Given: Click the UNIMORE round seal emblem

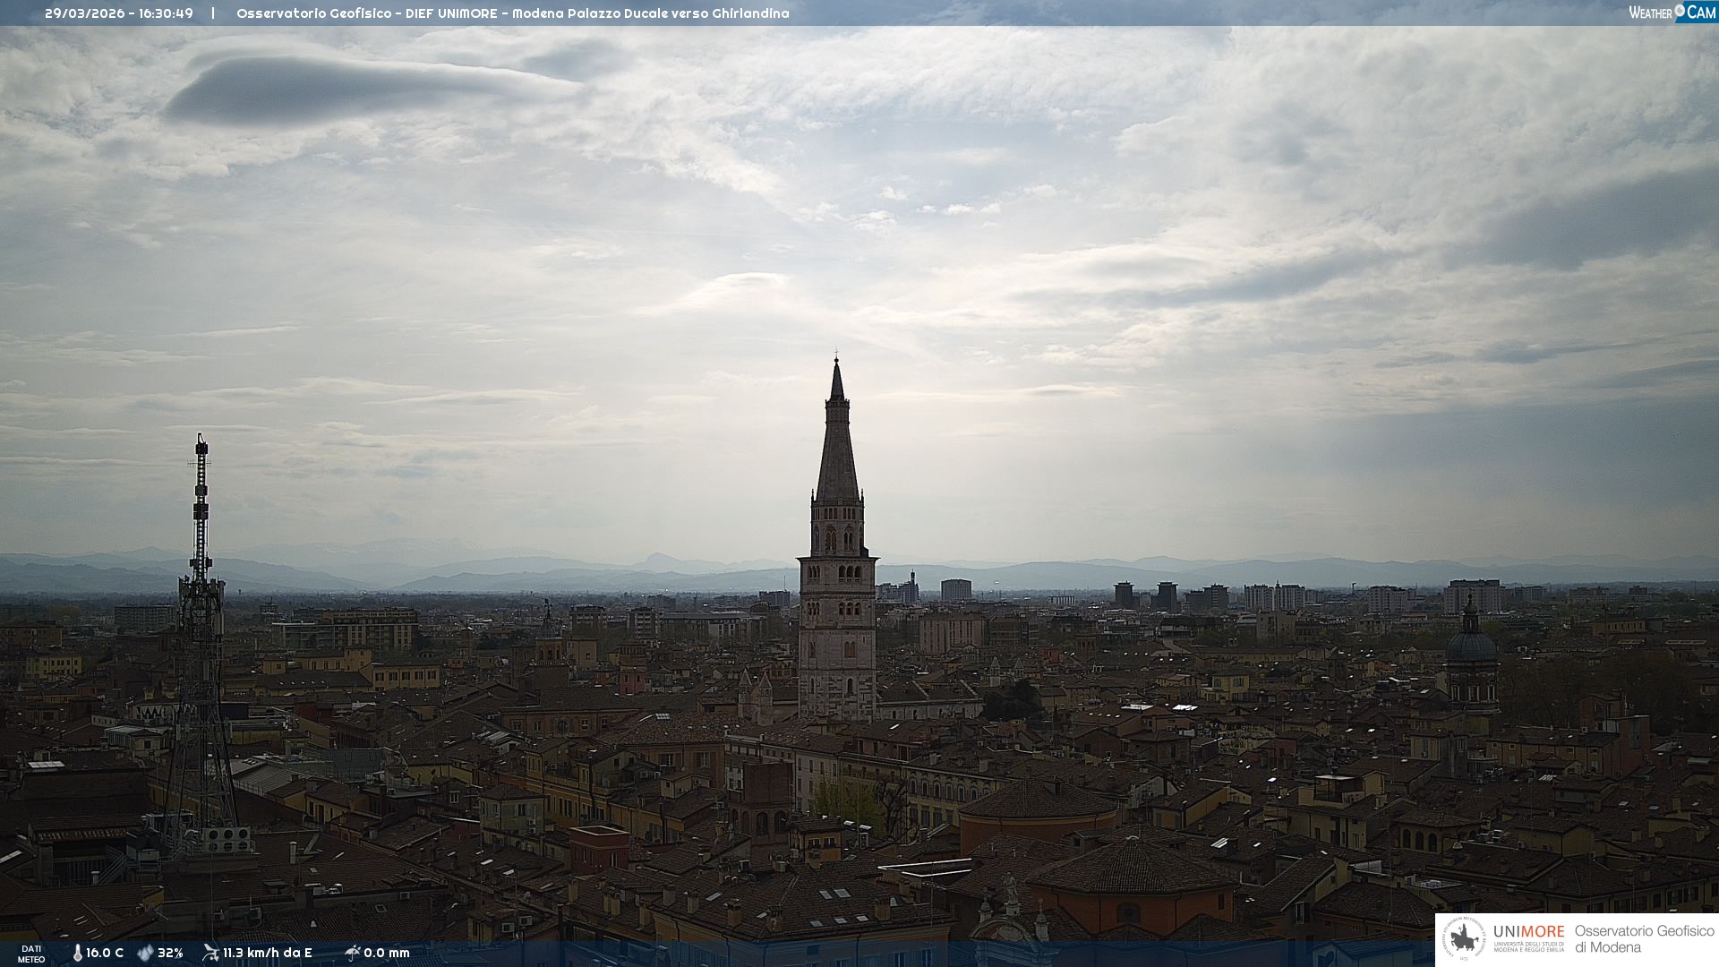Looking at the screenshot, I should coord(1465,939).
